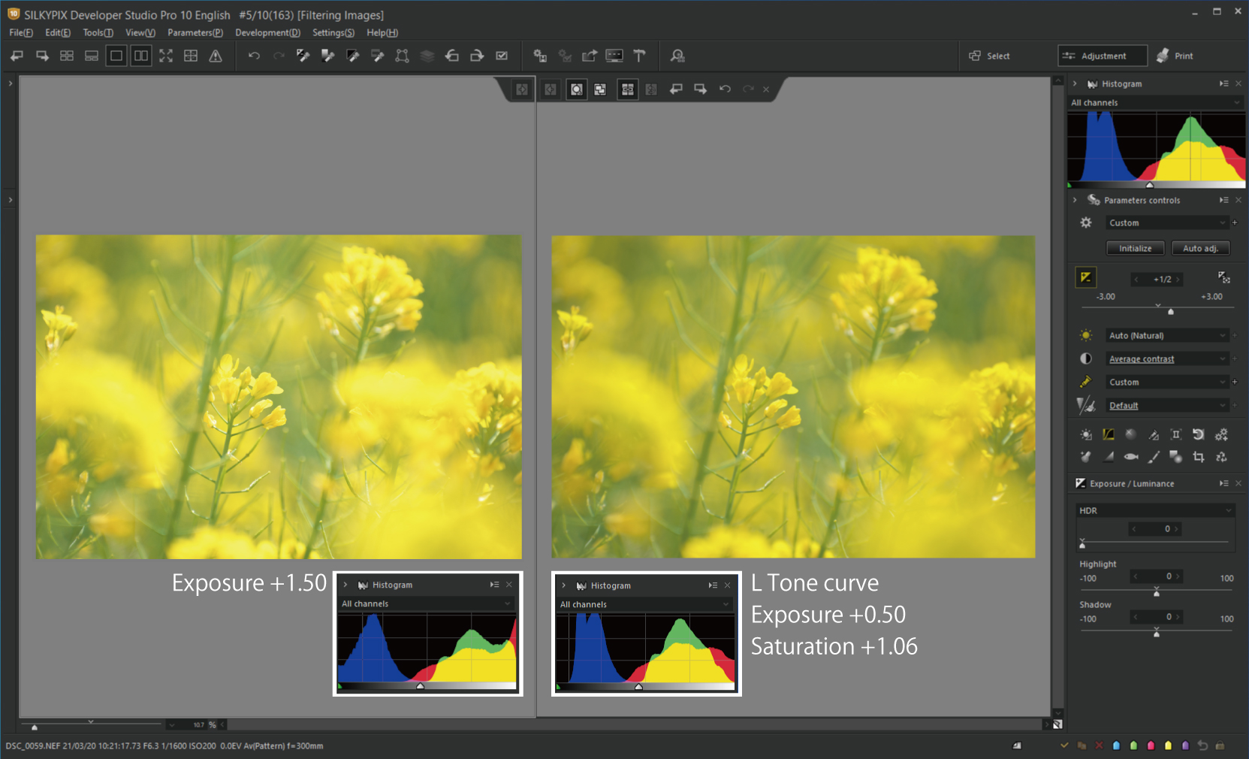The height and width of the screenshot is (759, 1249).
Task: Open the HDR dropdown in Exposure panel
Action: coord(1155,510)
